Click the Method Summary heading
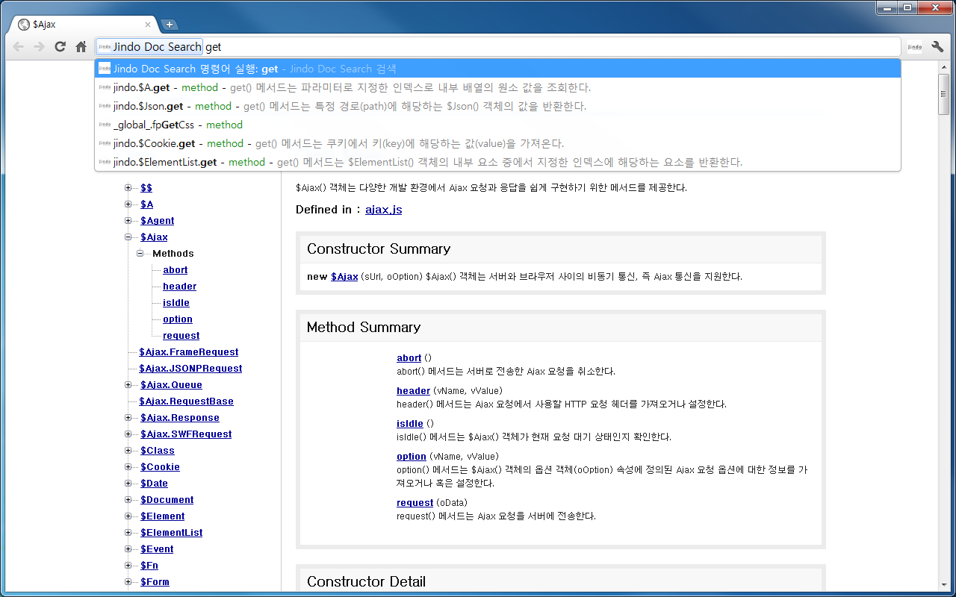The width and height of the screenshot is (956, 597). click(x=364, y=327)
